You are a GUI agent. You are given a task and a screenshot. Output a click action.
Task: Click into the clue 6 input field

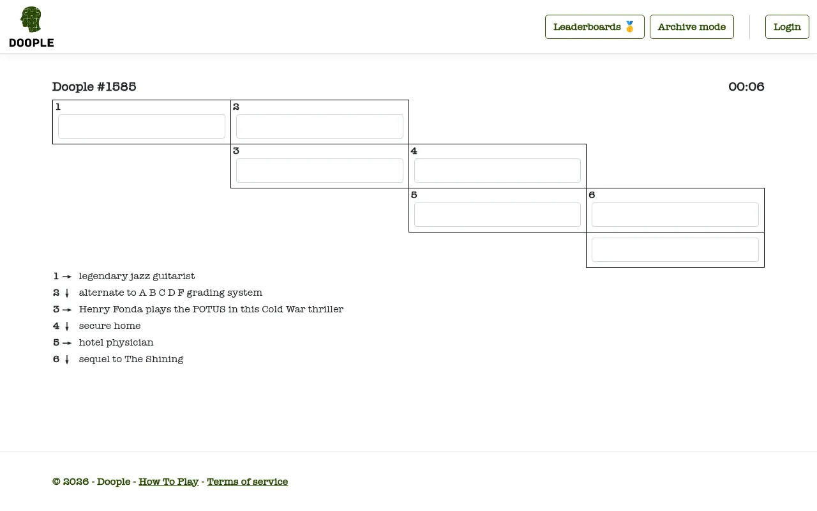tap(675, 215)
